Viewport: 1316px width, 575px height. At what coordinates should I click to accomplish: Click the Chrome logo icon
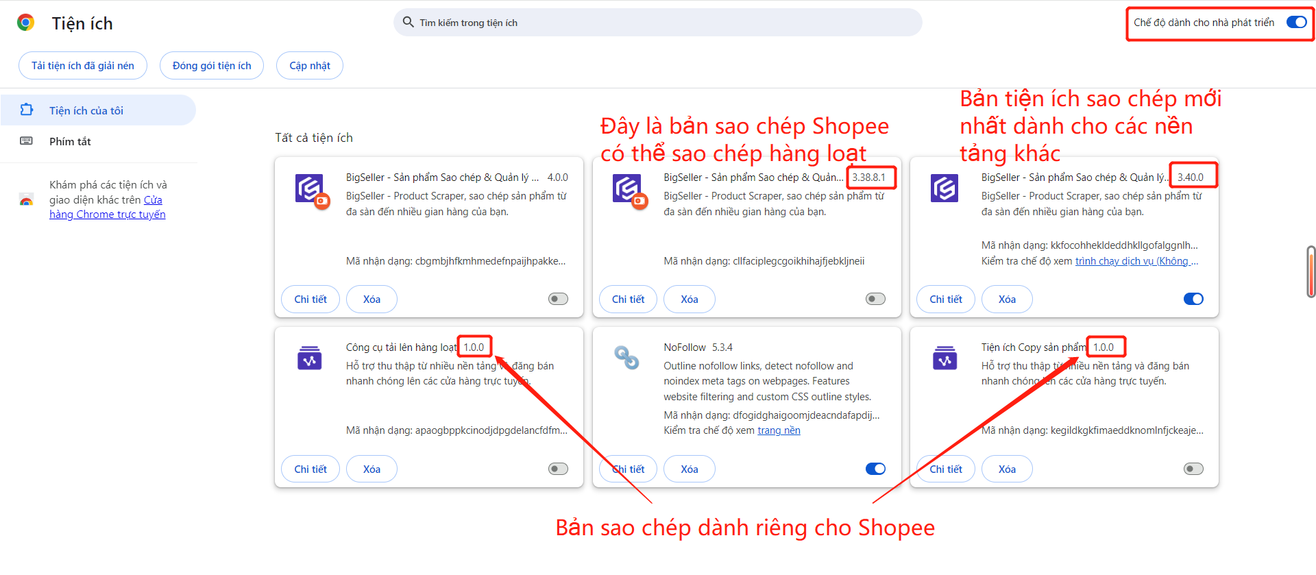click(x=26, y=23)
